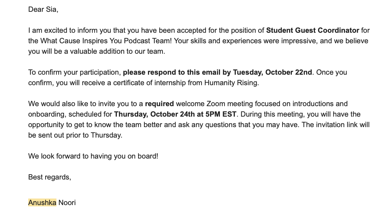
Task: Click bold text 'Student Guest Coordinator'
Action: 312,30
